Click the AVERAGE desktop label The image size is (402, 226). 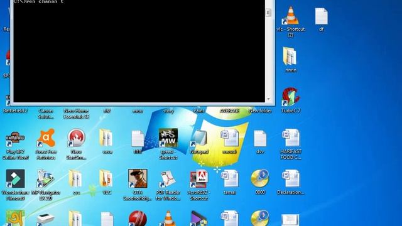229,111
